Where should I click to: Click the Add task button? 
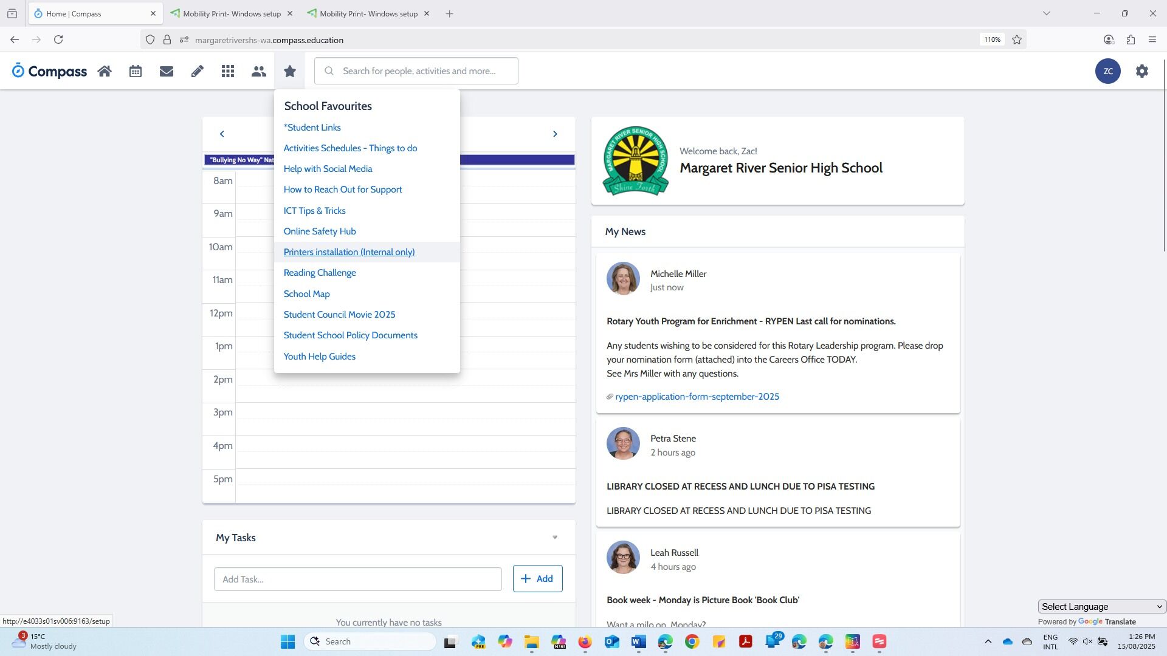[x=537, y=579]
